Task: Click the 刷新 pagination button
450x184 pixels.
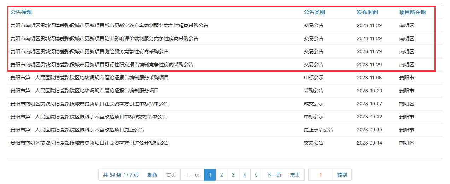Action: click(152, 175)
